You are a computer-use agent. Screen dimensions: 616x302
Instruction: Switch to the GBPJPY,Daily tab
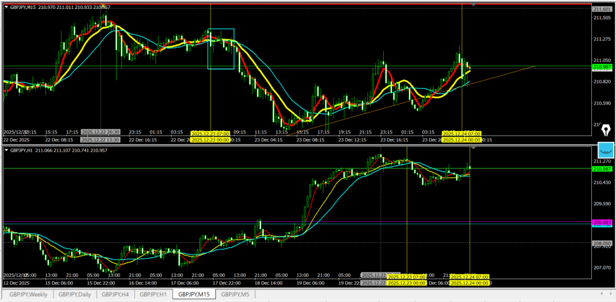(75, 294)
